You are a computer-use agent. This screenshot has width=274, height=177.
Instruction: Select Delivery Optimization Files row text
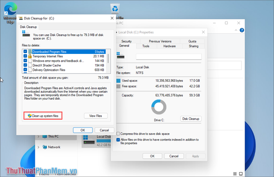pos(49,70)
